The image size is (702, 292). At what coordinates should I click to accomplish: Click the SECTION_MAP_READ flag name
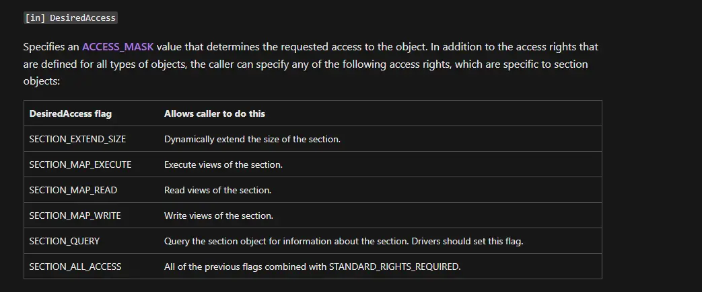tap(73, 190)
